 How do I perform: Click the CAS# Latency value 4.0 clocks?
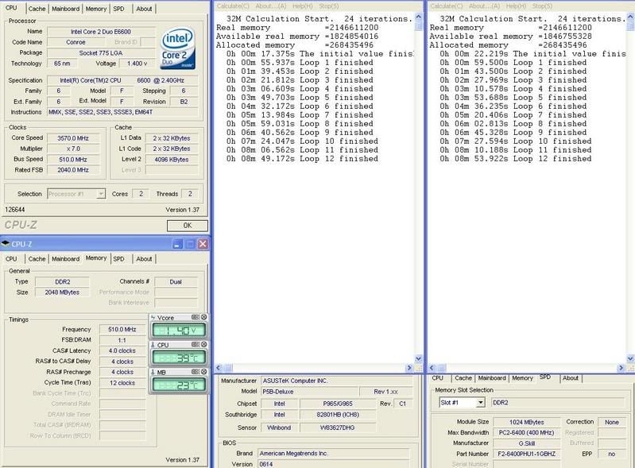(122, 351)
